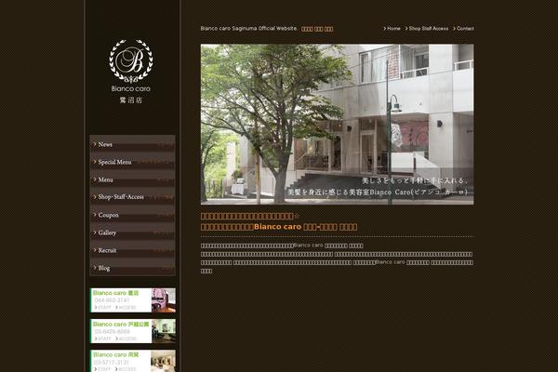Click STAFF link in the 044-860-3141 banner
The height and width of the screenshot is (372, 558).
[x=103, y=307]
